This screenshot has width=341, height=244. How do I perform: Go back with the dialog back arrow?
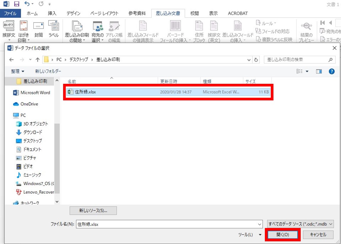(x=12, y=60)
